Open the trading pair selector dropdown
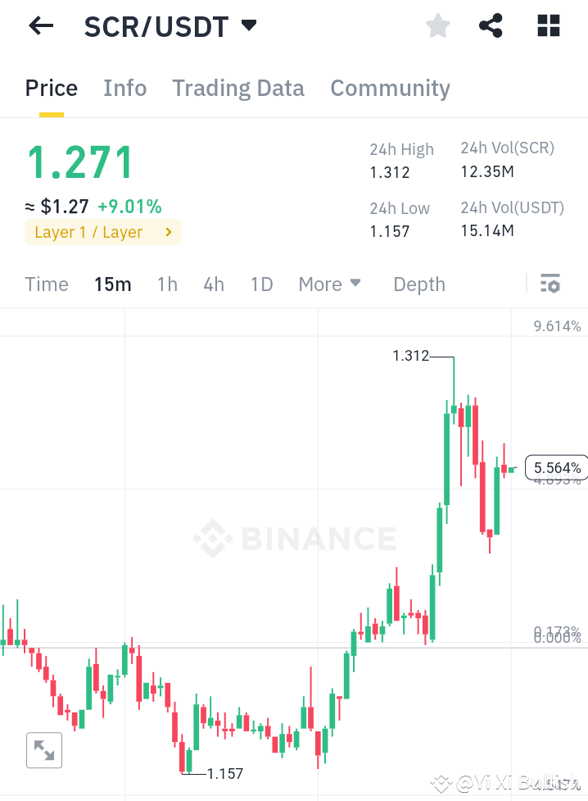The width and height of the screenshot is (588, 801). click(248, 25)
